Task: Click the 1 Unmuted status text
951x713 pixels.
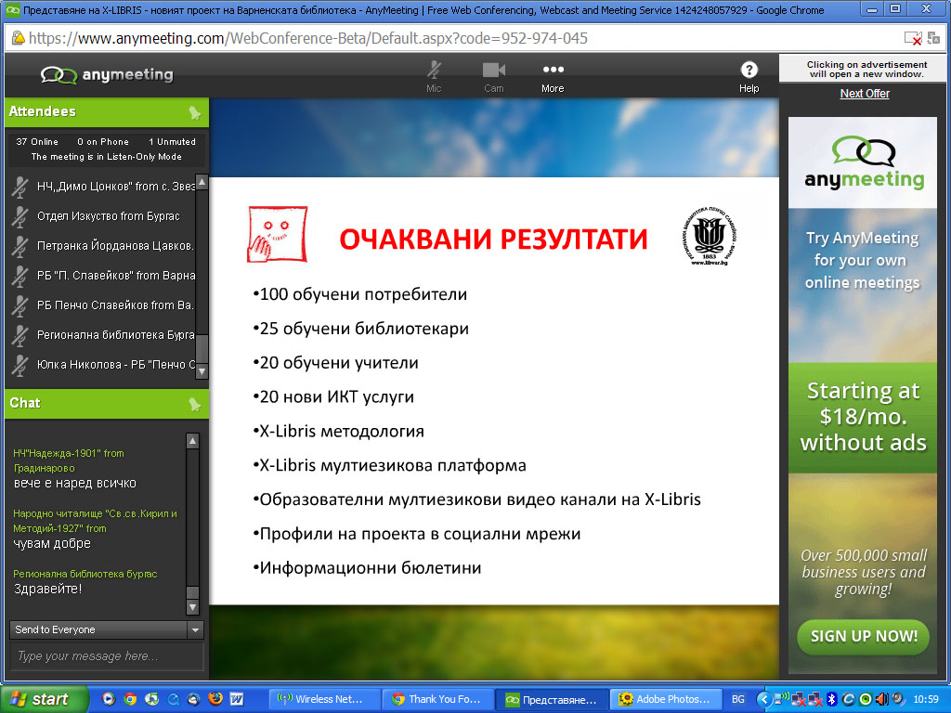Action: coord(172,142)
